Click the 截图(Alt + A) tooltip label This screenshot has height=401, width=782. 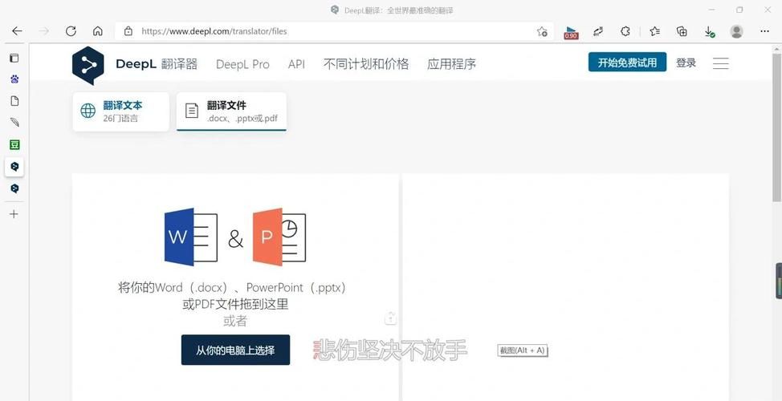pyautogui.click(x=522, y=350)
